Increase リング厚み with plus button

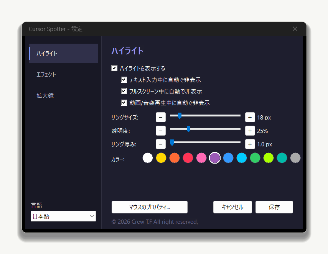coord(250,144)
